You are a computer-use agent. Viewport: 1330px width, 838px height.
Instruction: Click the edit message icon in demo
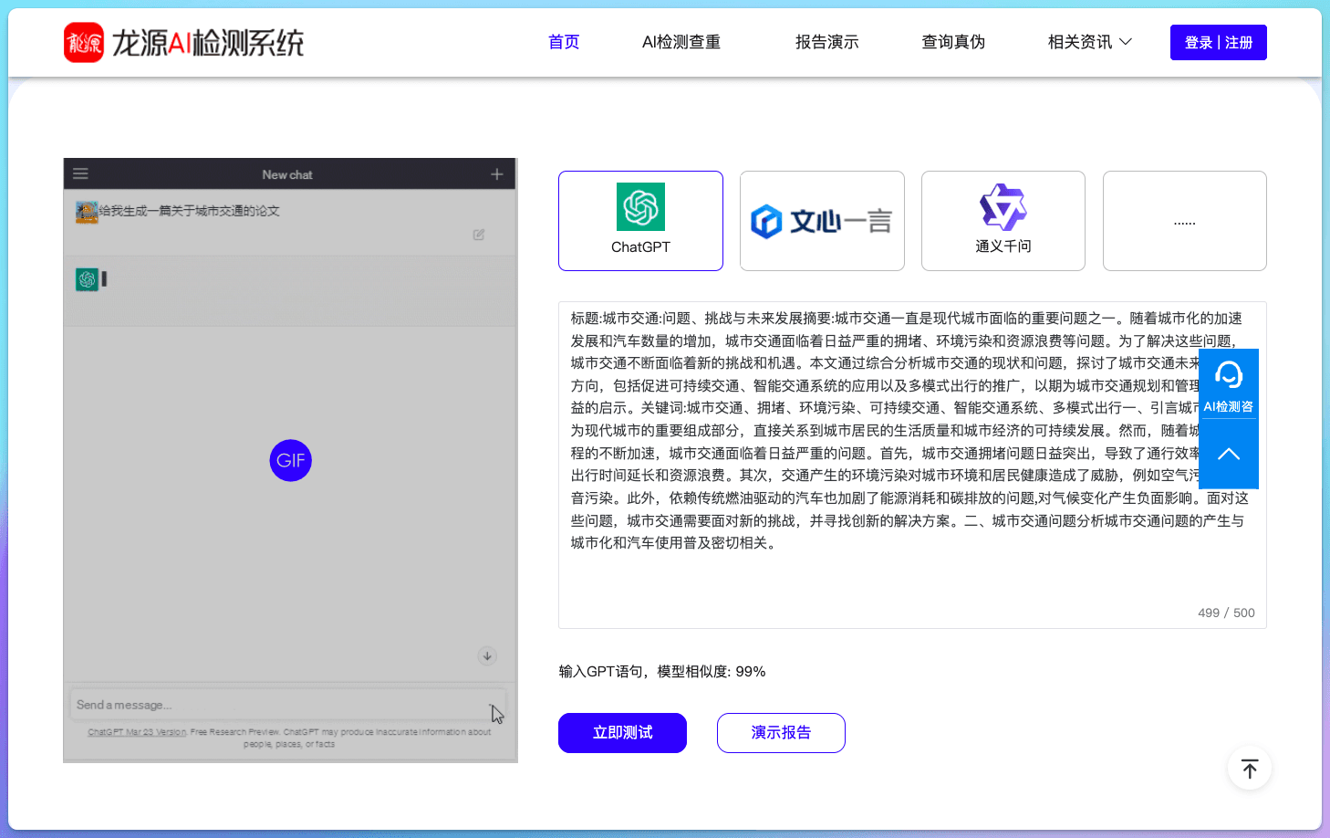click(x=479, y=235)
